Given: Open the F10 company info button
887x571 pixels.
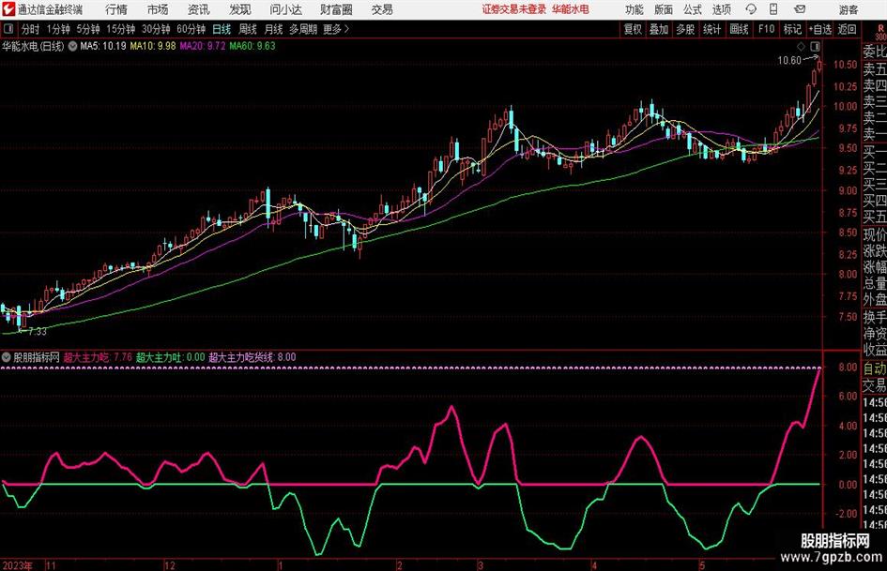Looking at the screenshot, I should click(x=767, y=29).
